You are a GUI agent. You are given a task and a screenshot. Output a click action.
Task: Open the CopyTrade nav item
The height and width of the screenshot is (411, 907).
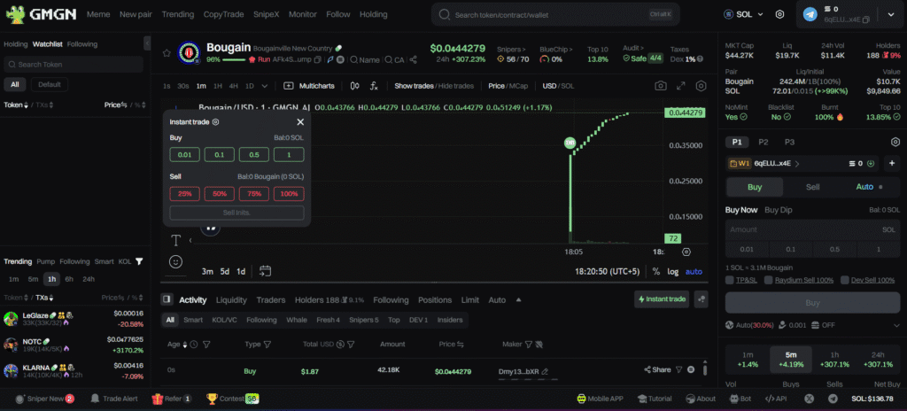point(224,14)
